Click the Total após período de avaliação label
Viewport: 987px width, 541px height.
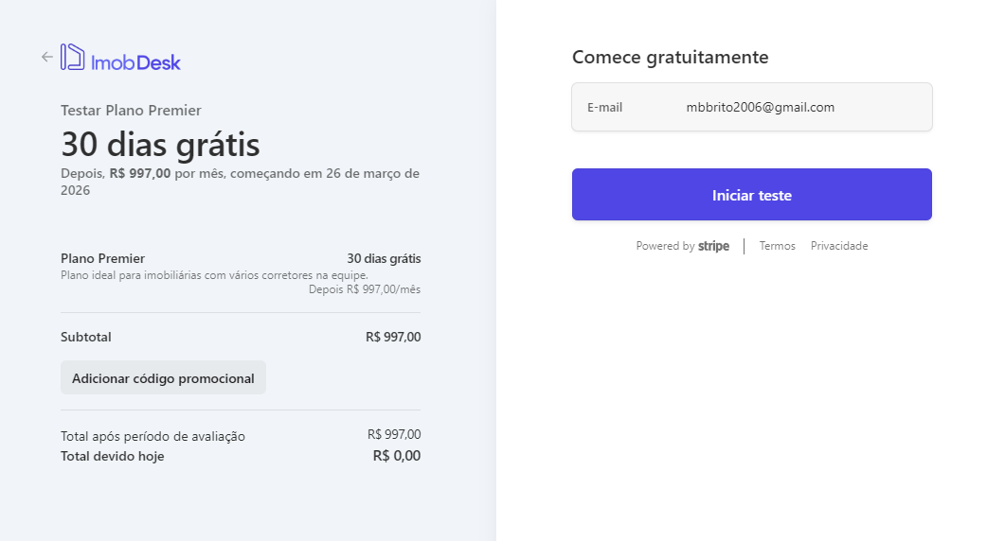coord(153,436)
